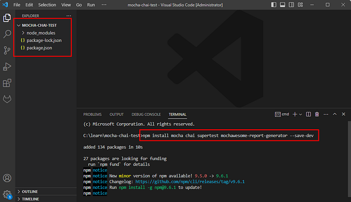This screenshot has height=202, width=351.
Task: Click the '27 packages are looking for funding' line
Action: tap(125, 158)
